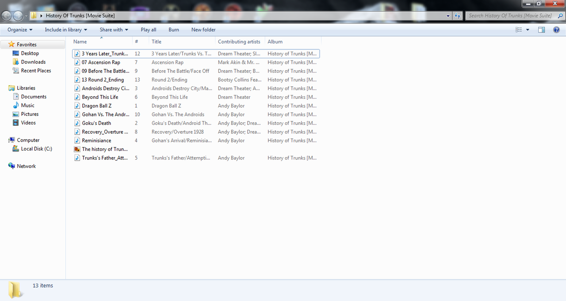Click the Computer icon in sidebar
566x301 pixels.
[x=11, y=140]
